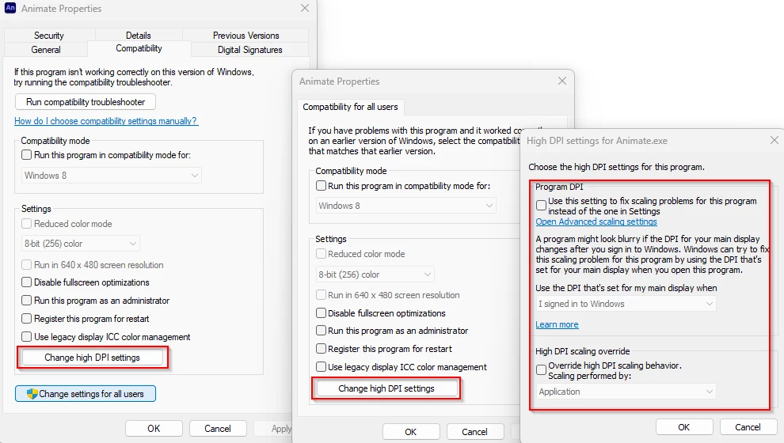This screenshot has height=443, width=784.
Task: Close the first Animate Properties window
Action: (305, 8)
